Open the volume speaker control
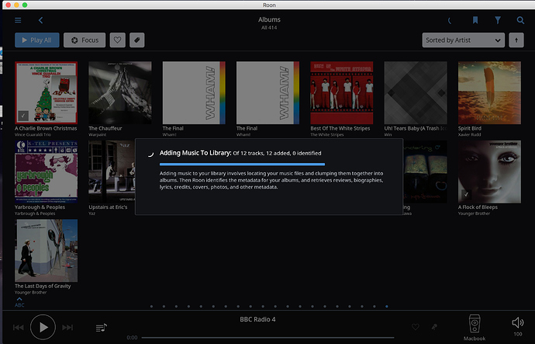This screenshot has height=344, width=535. 518,322
